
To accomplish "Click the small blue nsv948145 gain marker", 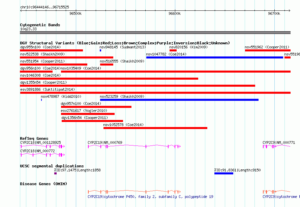I will tap(100, 50).
